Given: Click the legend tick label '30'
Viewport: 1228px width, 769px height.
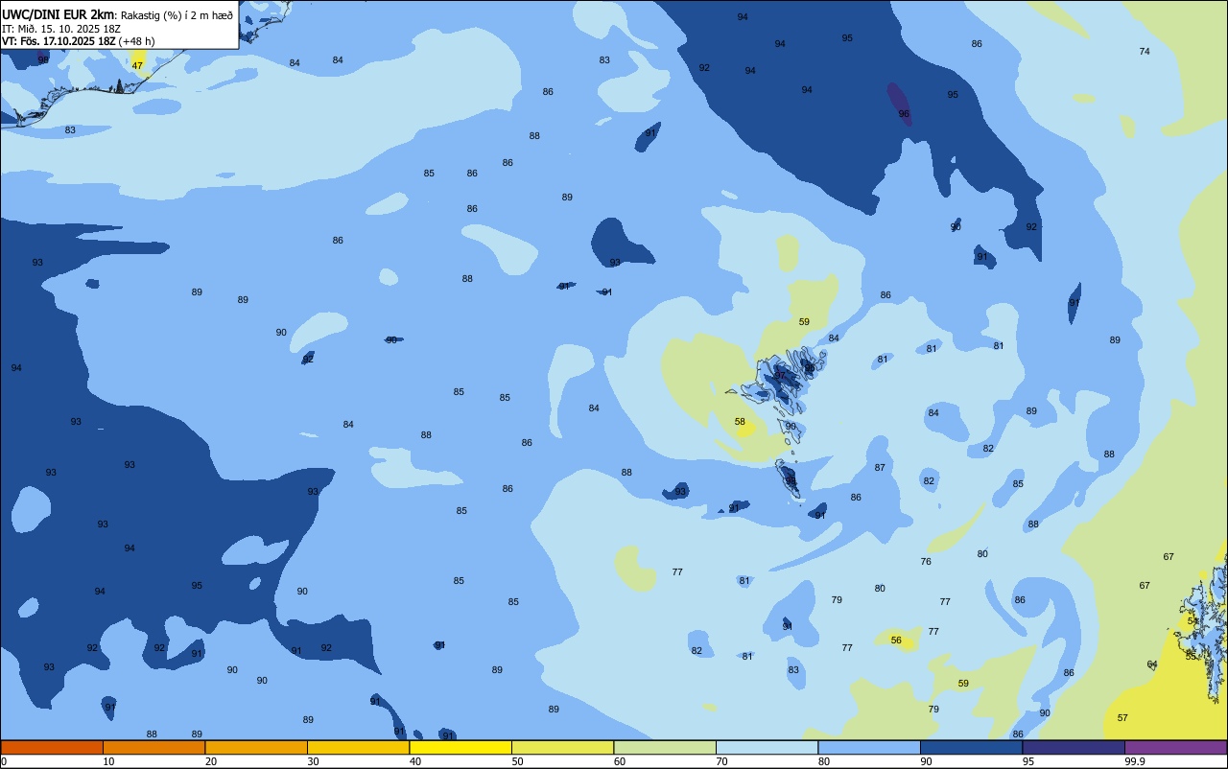Looking at the screenshot, I should pyautogui.click(x=313, y=761).
